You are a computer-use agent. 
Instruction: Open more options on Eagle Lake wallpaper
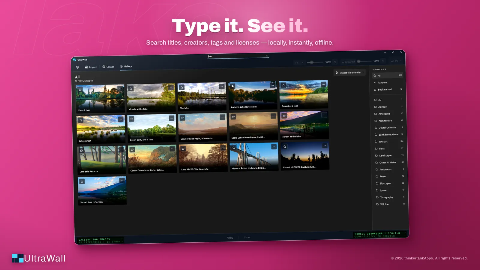273,116
